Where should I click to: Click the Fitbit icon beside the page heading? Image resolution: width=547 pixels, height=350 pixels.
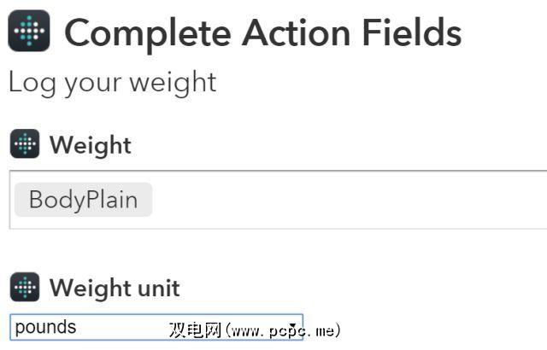point(28,32)
